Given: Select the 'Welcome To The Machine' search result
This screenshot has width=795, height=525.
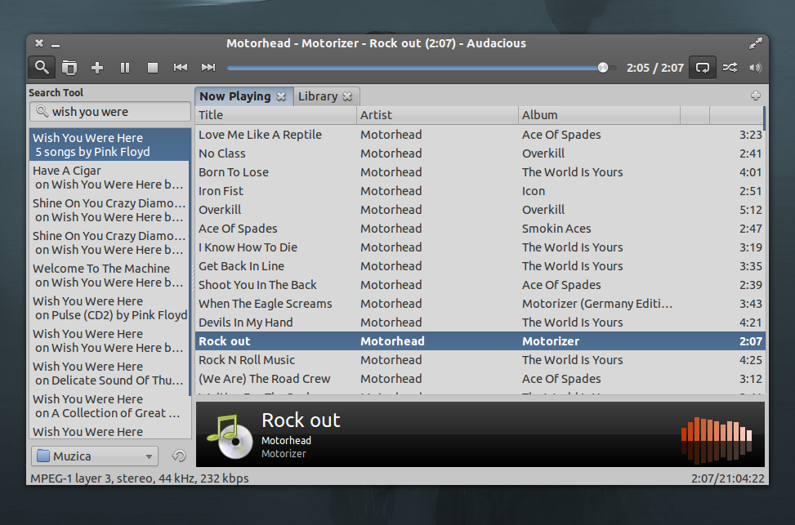Looking at the screenshot, I should point(109,275).
